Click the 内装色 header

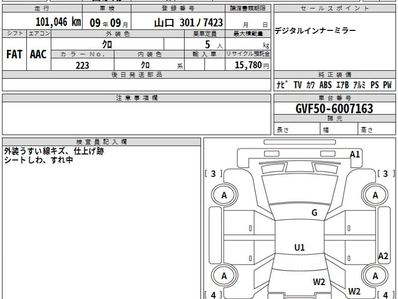click(150, 54)
